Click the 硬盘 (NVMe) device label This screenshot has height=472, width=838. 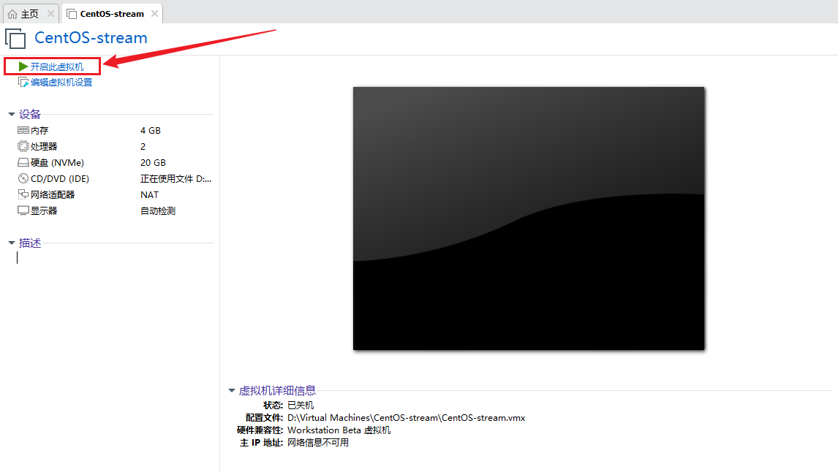click(x=57, y=162)
